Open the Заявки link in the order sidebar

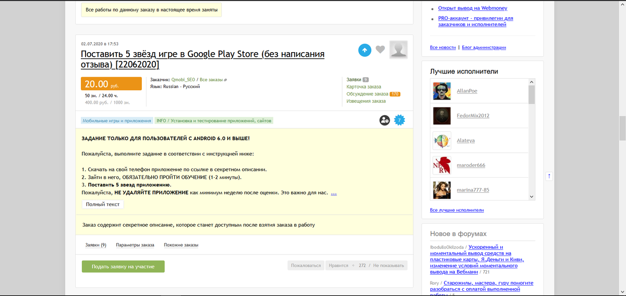pyautogui.click(x=354, y=80)
